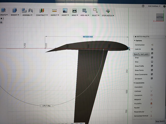Apply the Horizontal/Vertical constraint
The height and width of the screenshot is (124, 166).
151,116
